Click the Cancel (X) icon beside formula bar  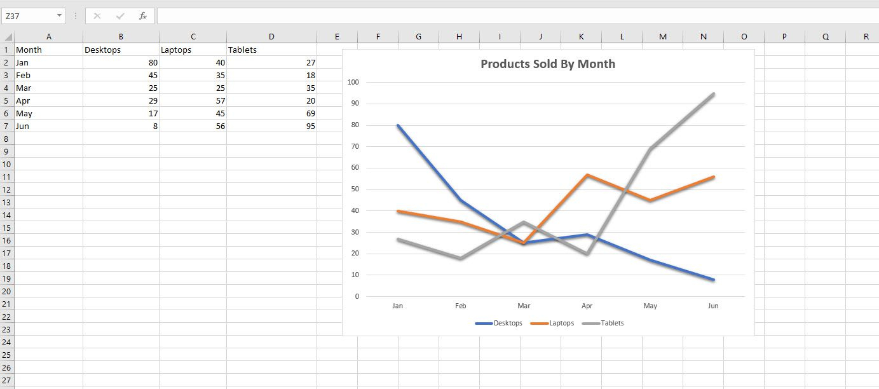[x=97, y=15]
